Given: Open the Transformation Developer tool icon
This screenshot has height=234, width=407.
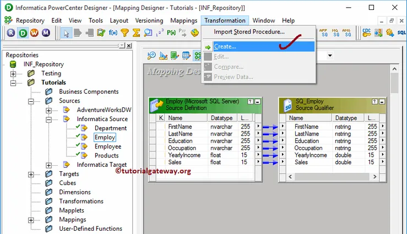Looking at the screenshot, I should [175, 55].
